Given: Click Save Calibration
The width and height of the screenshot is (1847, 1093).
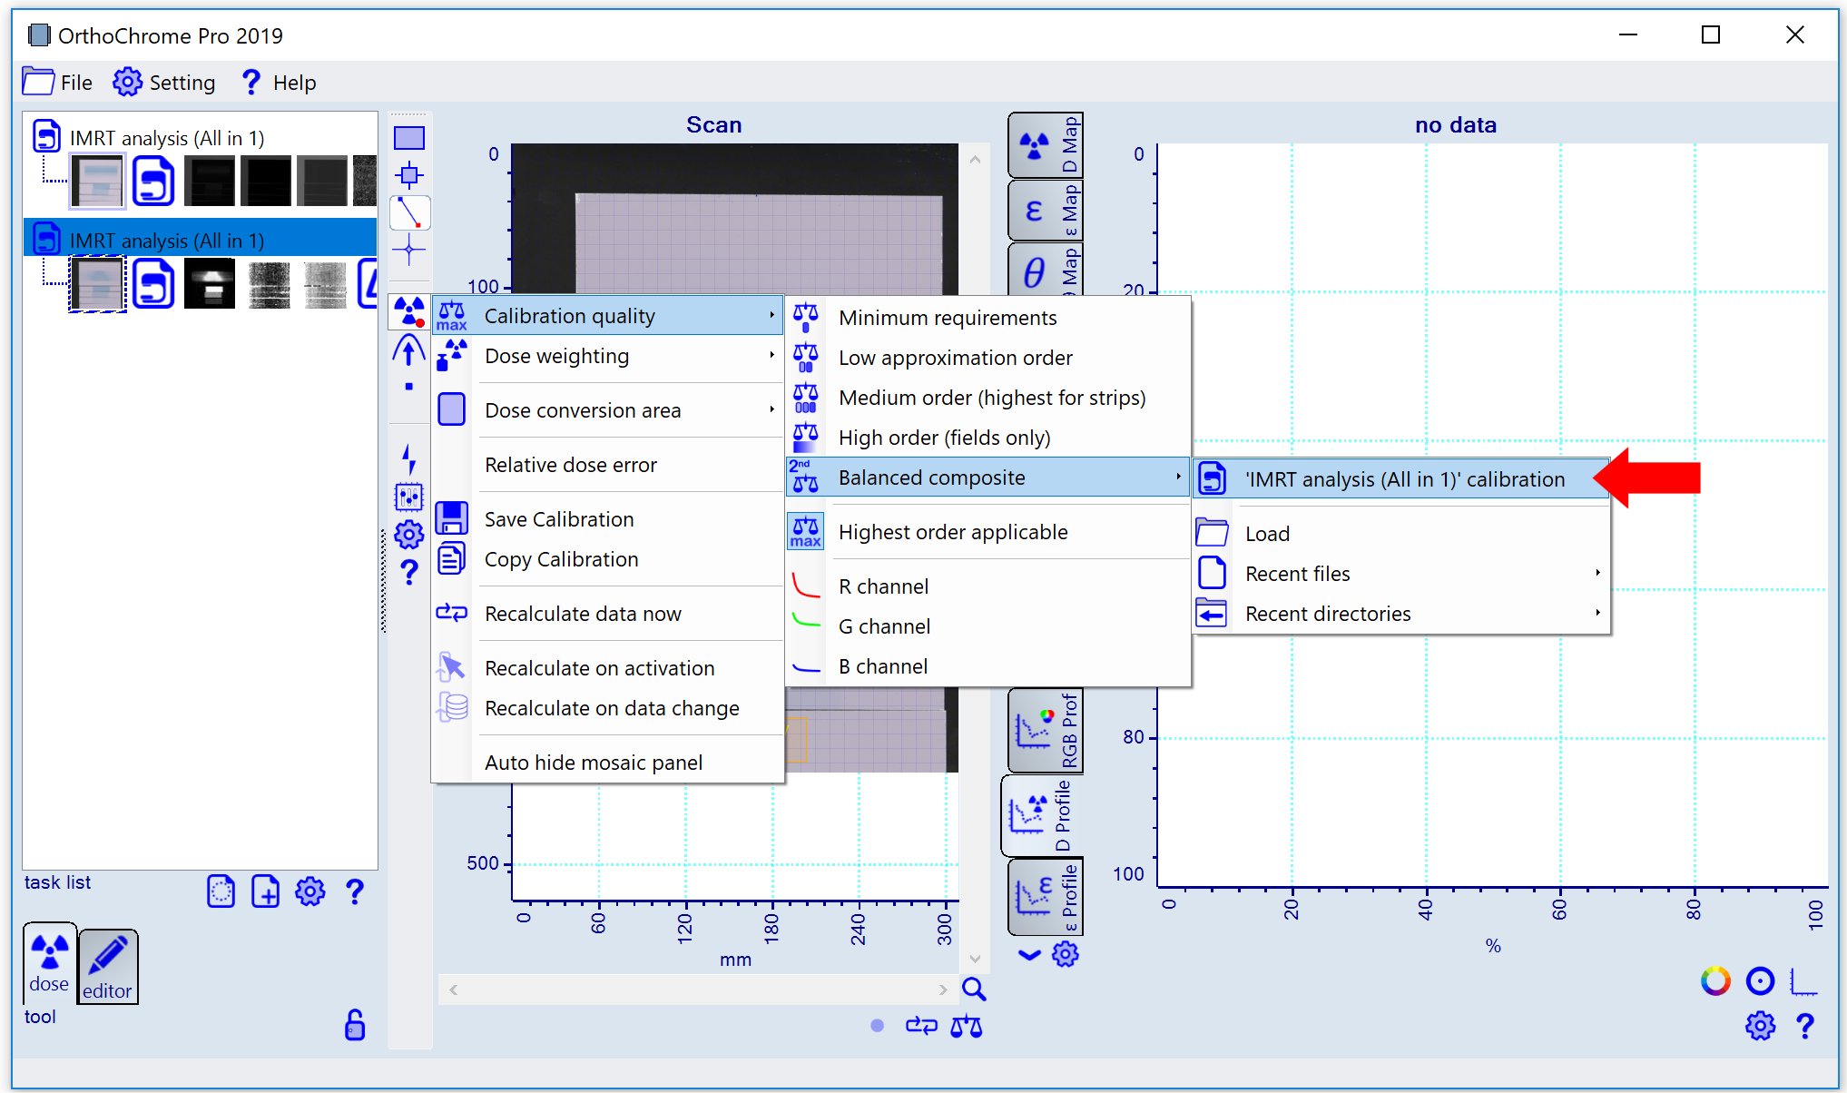Looking at the screenshot, I should pos(558,519).
